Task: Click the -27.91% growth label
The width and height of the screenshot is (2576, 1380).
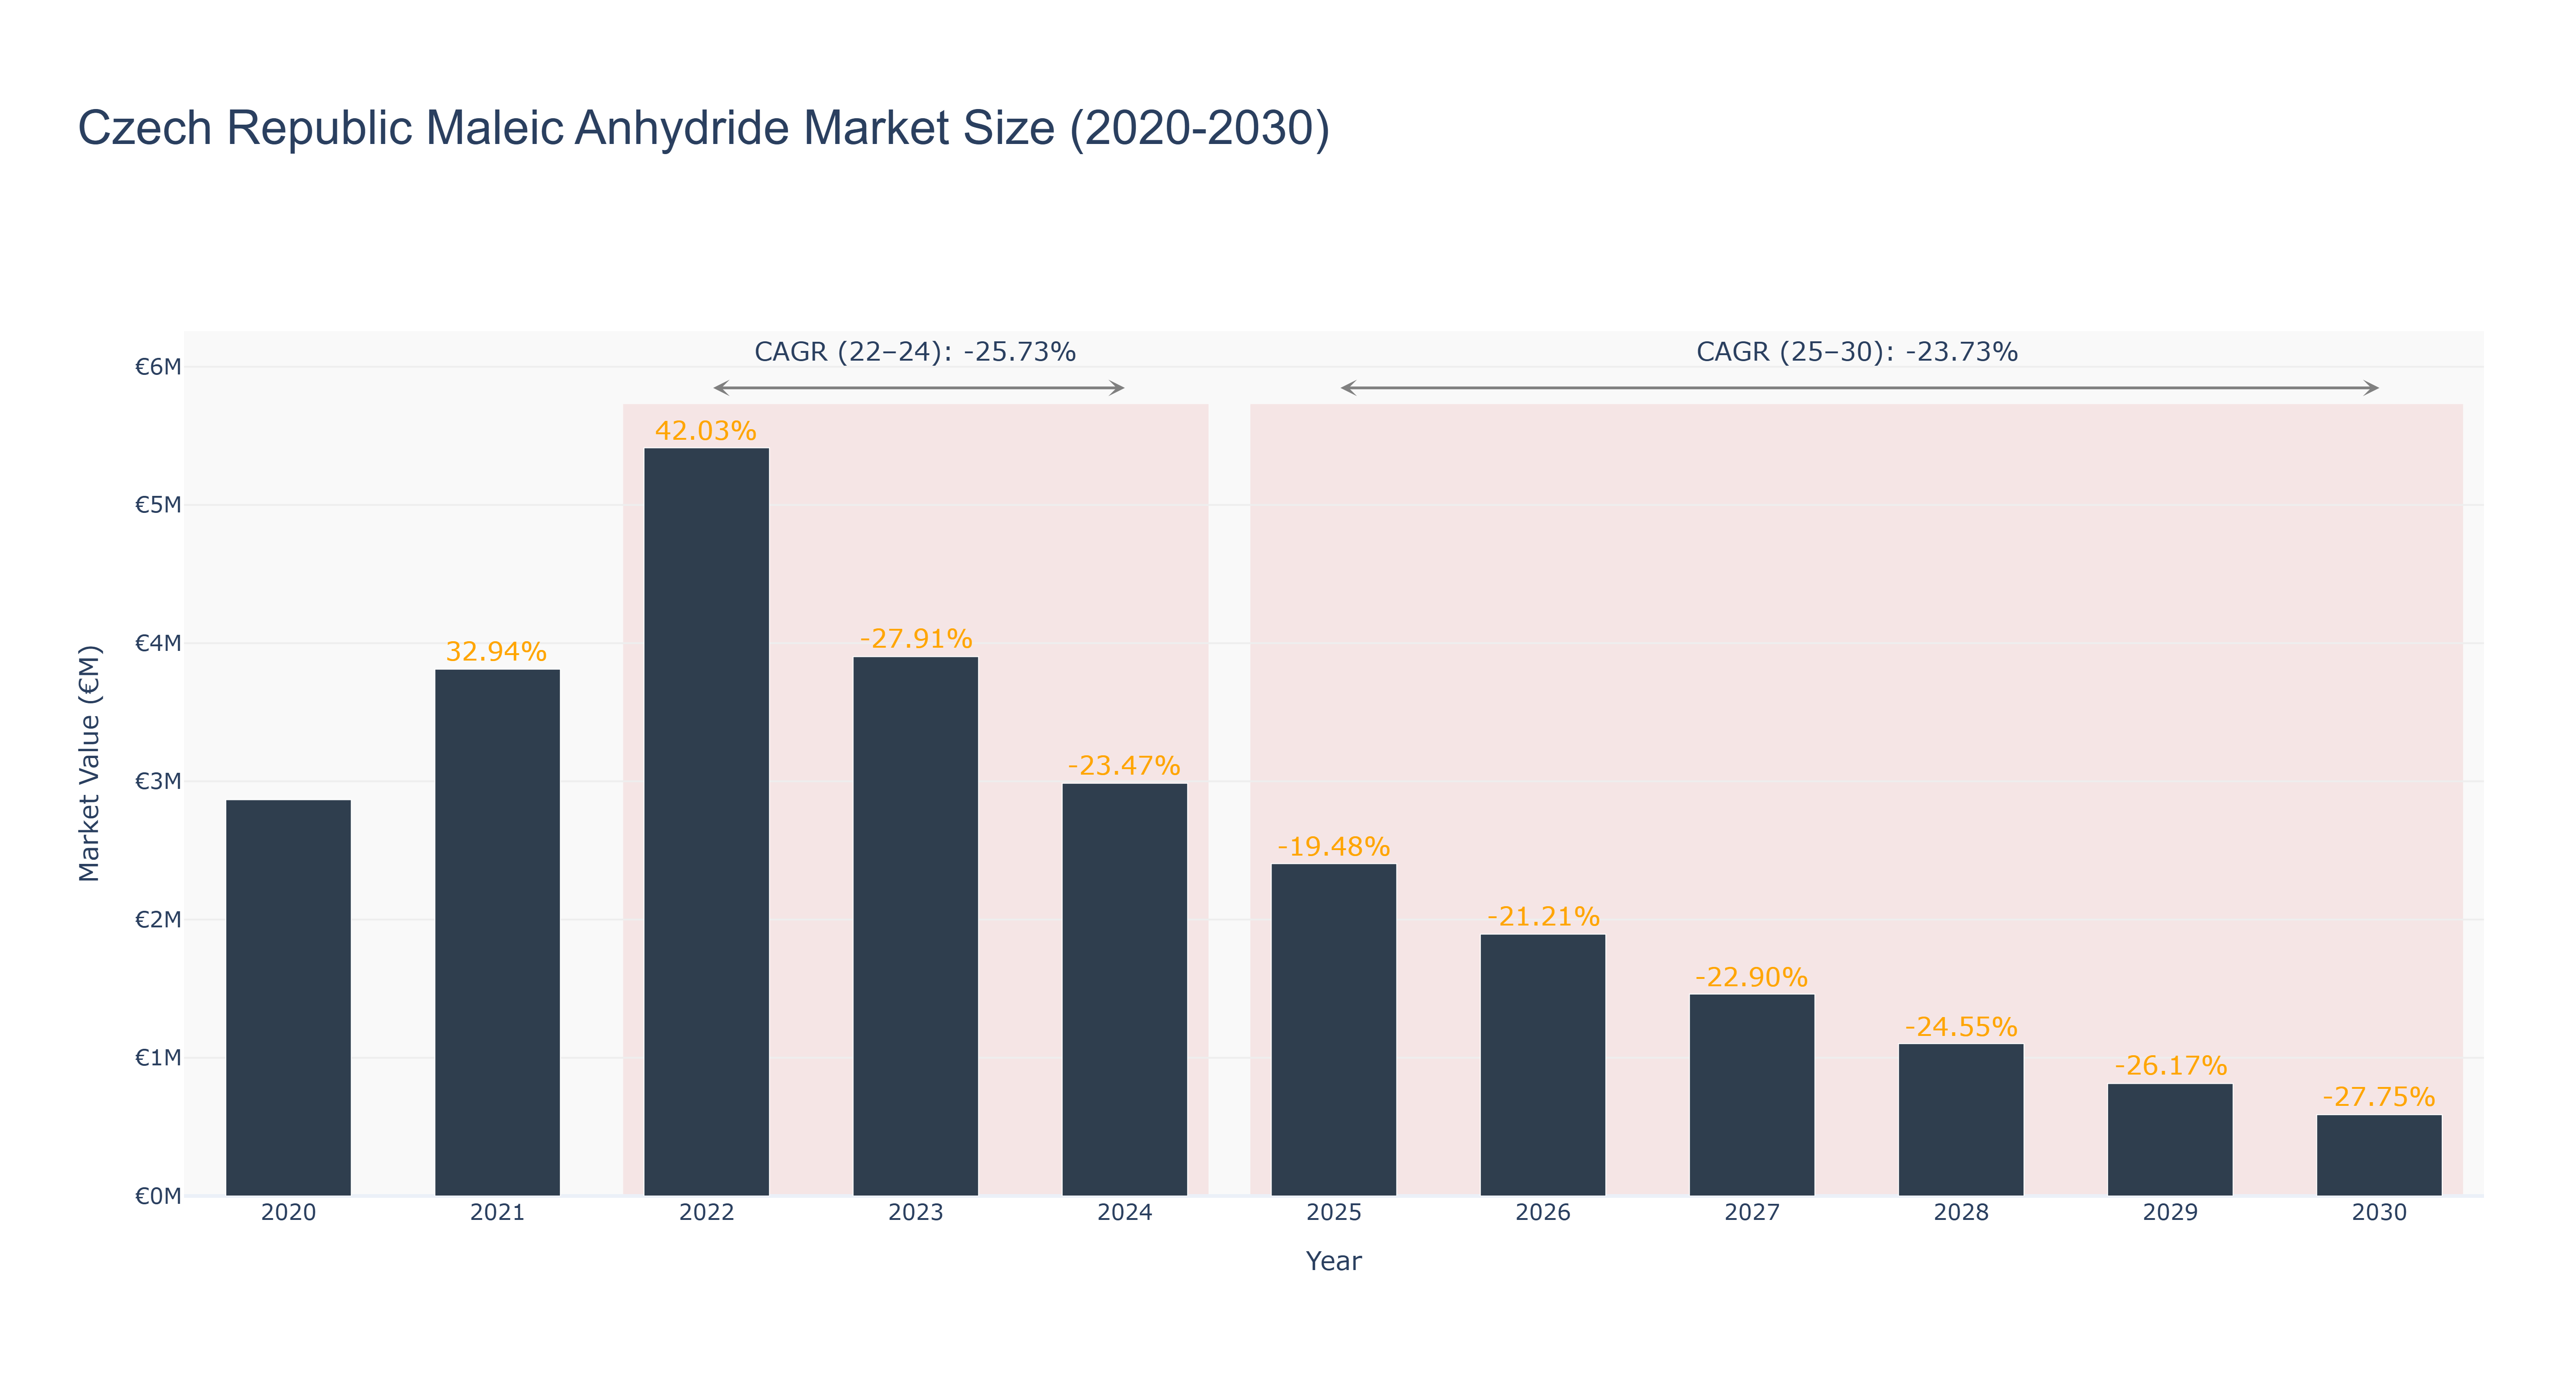Action: click(915, 639)
